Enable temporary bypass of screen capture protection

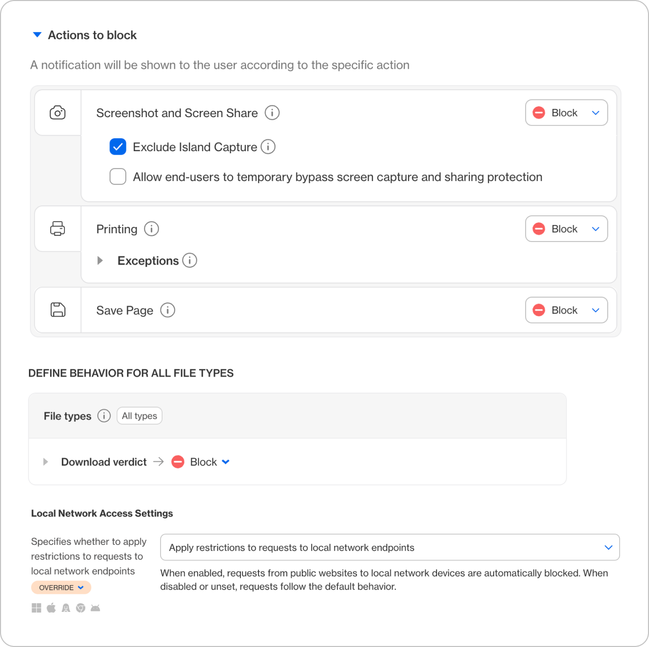118,176
